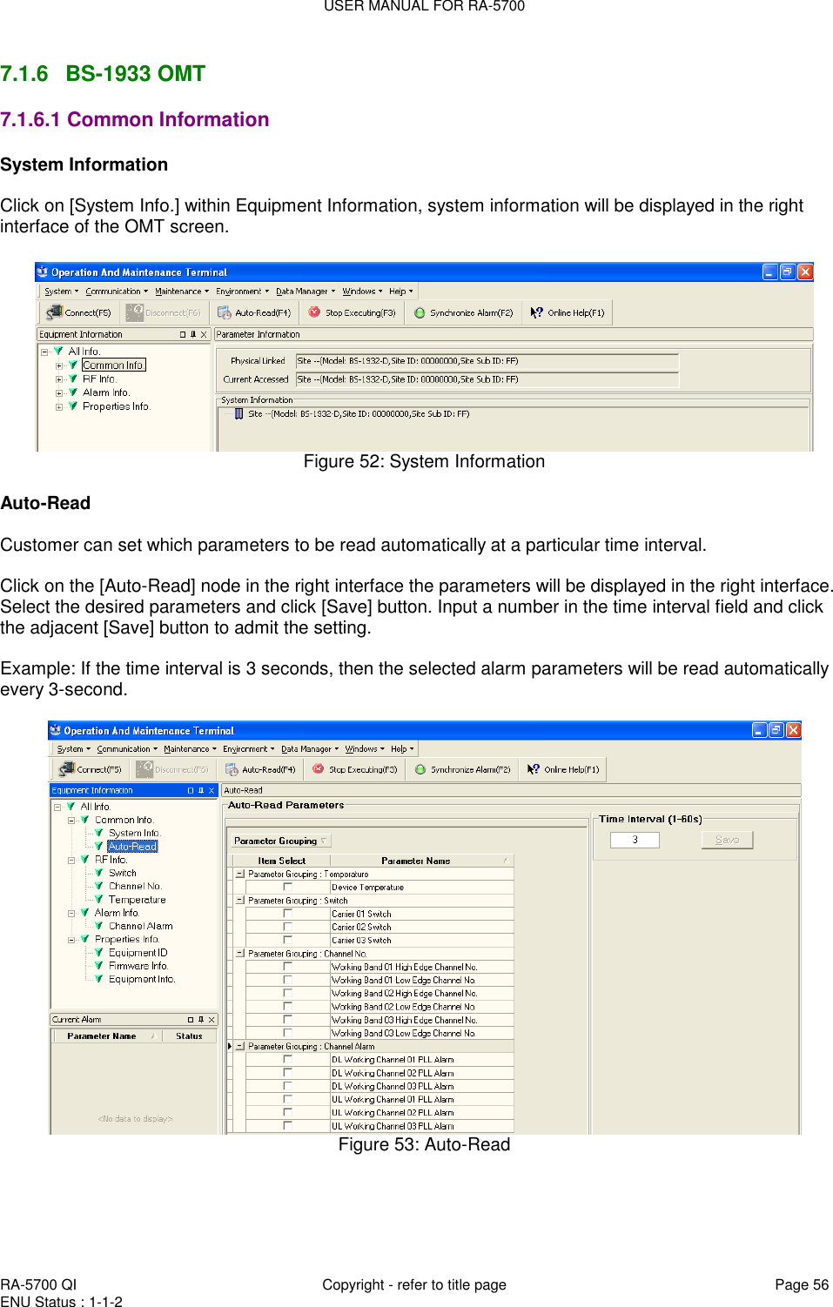Viewport: 833px width, 1307px height.
Task: Select Auto-Read node in Figure 53 tree
Action: 132,846
